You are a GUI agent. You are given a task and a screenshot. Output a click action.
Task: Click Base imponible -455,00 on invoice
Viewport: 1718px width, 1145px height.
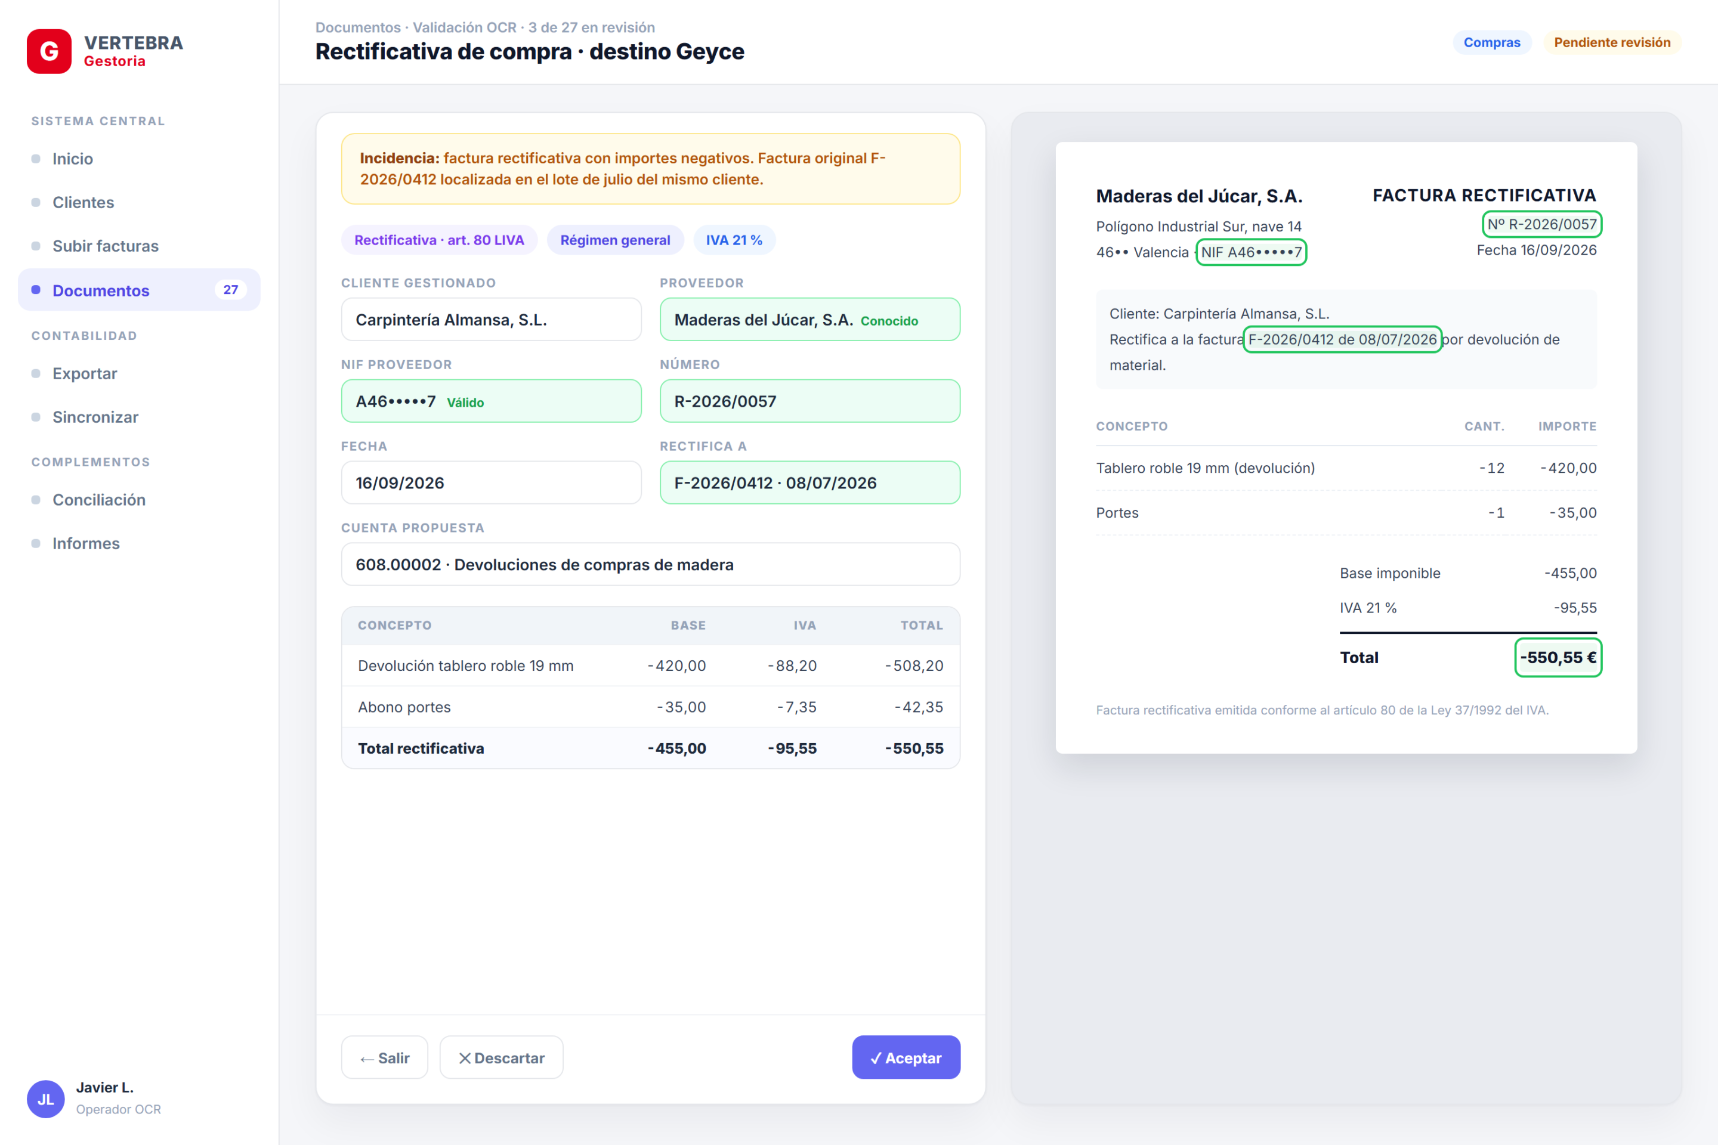[x=1468, y=573]
